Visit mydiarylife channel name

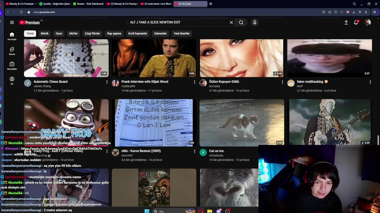(128, 86)
